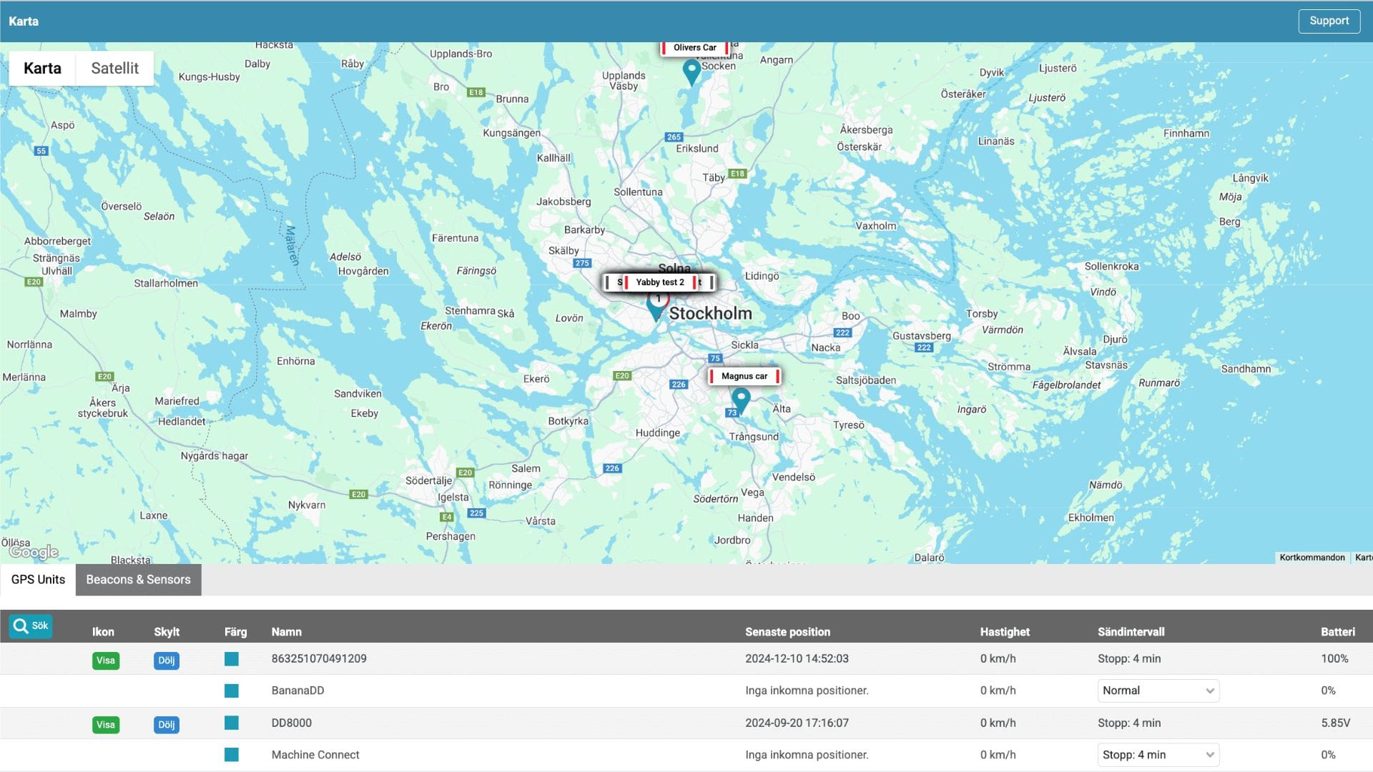The width and height of the screenshot is (1373, 772).
Task: Expand Machine Connect Stopp interval dropdown
Action: 1158,755
